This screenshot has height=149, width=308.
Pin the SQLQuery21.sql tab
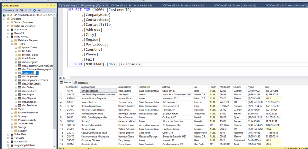click(x=103, y=5)
